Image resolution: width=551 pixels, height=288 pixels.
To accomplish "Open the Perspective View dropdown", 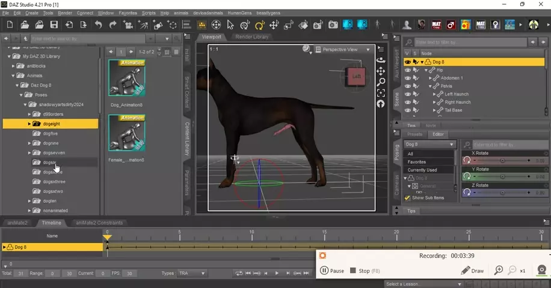I will click(x=343, y=50).
